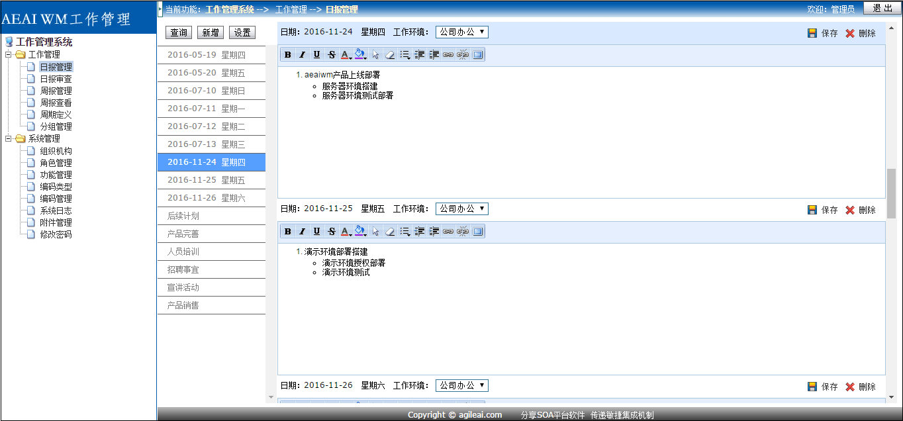
Task: Click insert link icon in 2016-11-24 editor
Action: tap(448, 55)
